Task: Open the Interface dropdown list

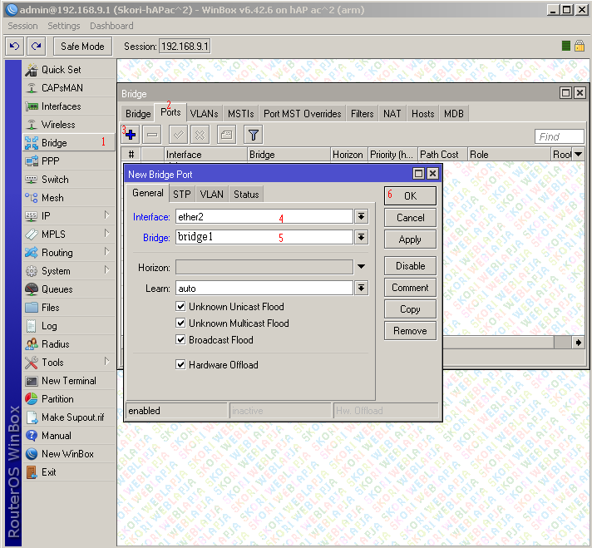Action: pyautogui.click(x=361, y=216)
